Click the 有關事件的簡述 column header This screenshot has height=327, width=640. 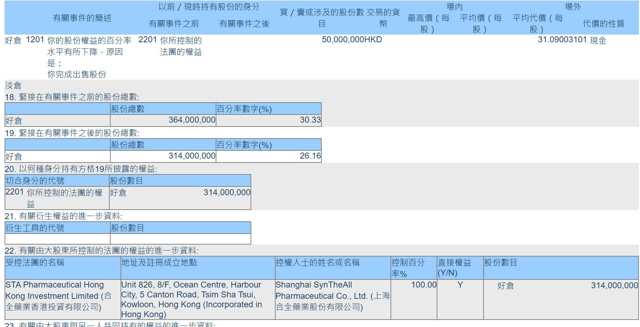(x=82, y=18)
